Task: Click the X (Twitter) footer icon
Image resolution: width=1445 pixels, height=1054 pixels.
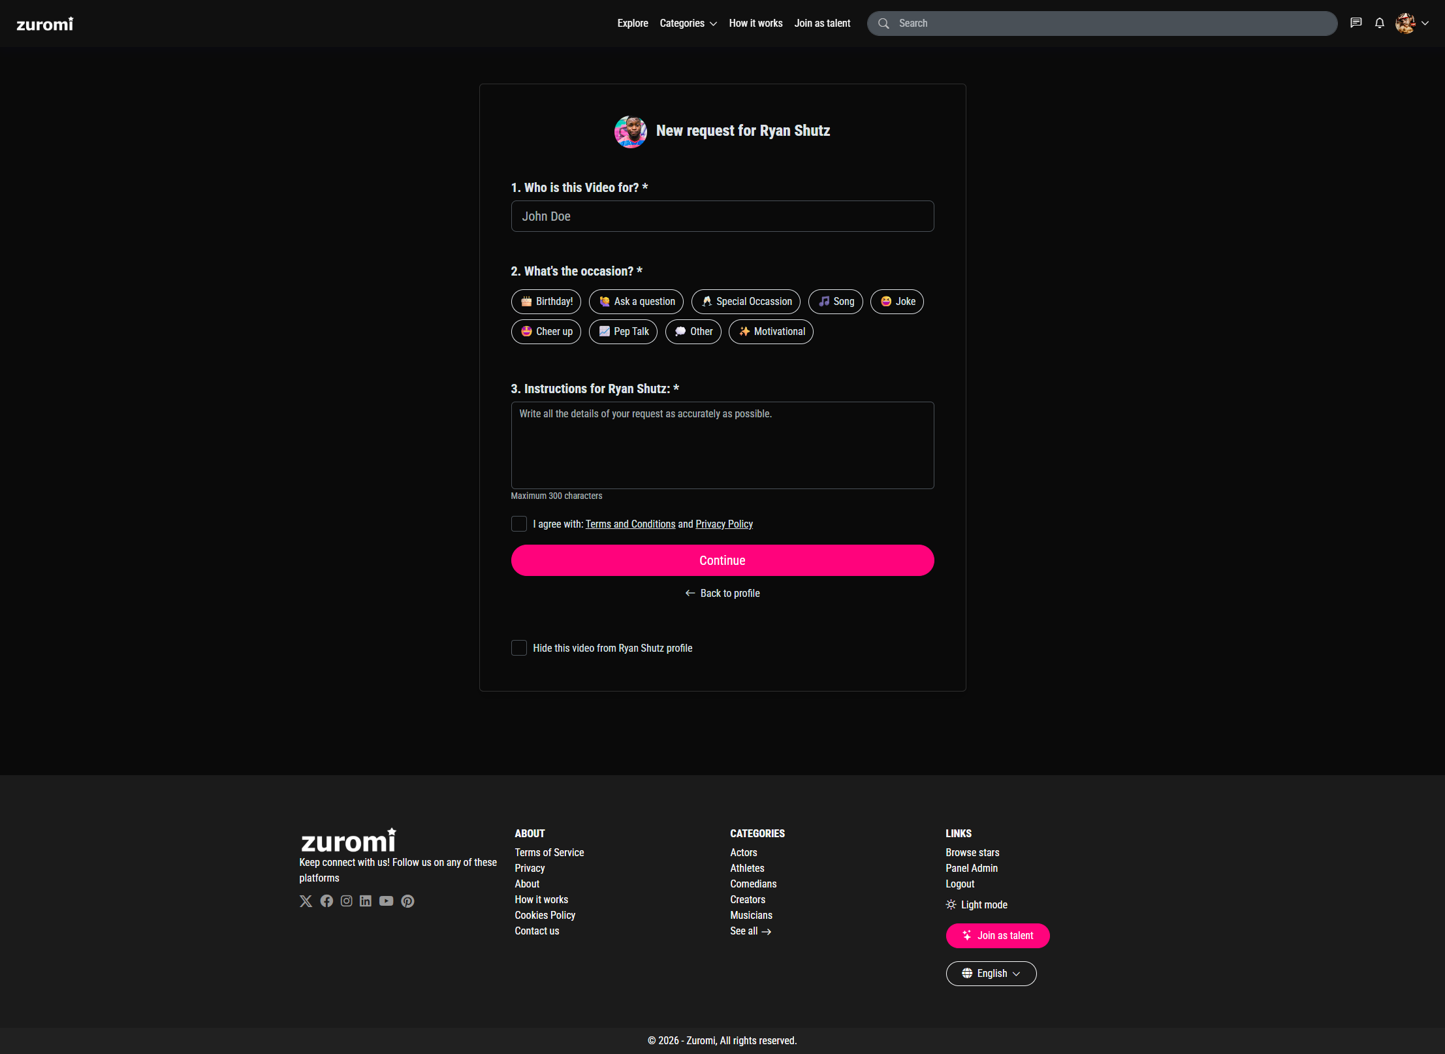Action: pos(306,901)
